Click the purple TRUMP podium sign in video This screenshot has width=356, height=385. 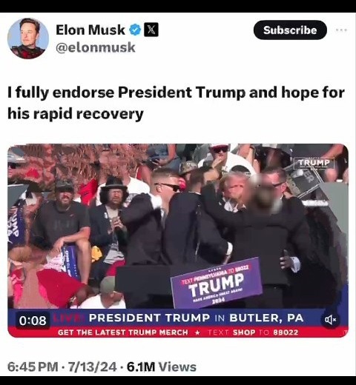click(x=217, y=282)
